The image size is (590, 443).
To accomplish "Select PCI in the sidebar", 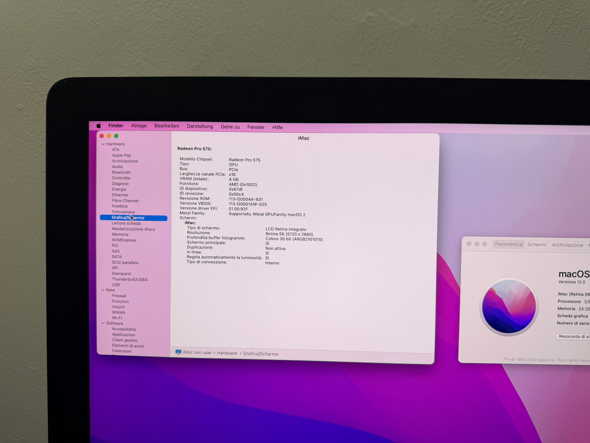I will 115,246.
